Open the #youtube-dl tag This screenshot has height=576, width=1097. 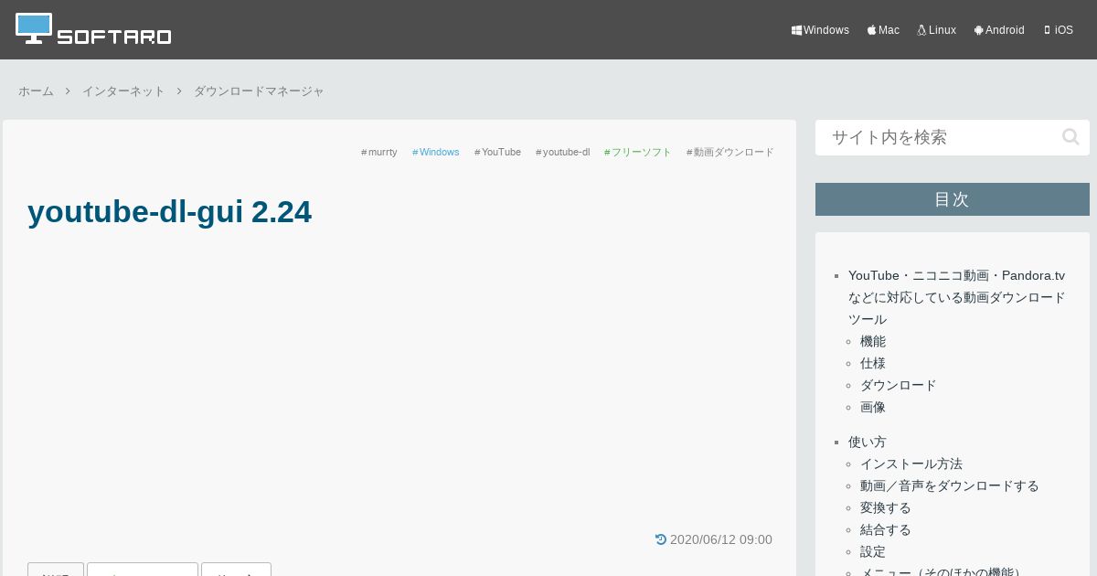562,152
